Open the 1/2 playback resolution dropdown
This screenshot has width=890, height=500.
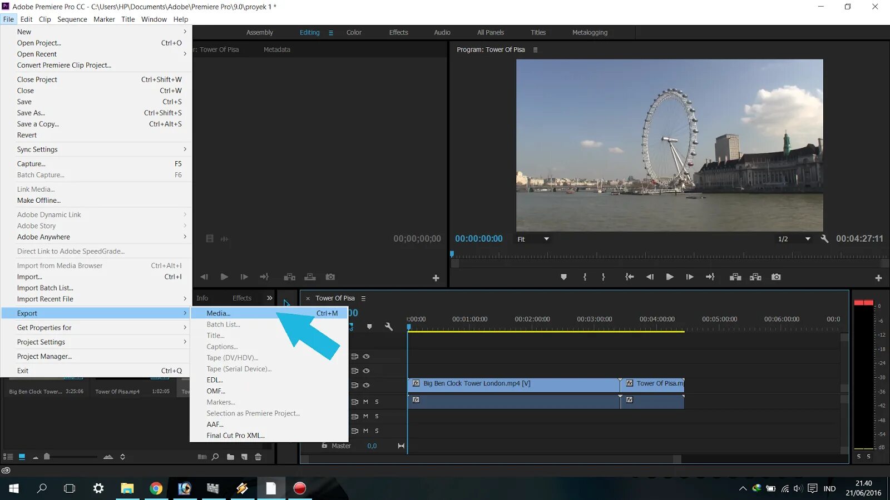pyautogui.click(x=794, y=239)
